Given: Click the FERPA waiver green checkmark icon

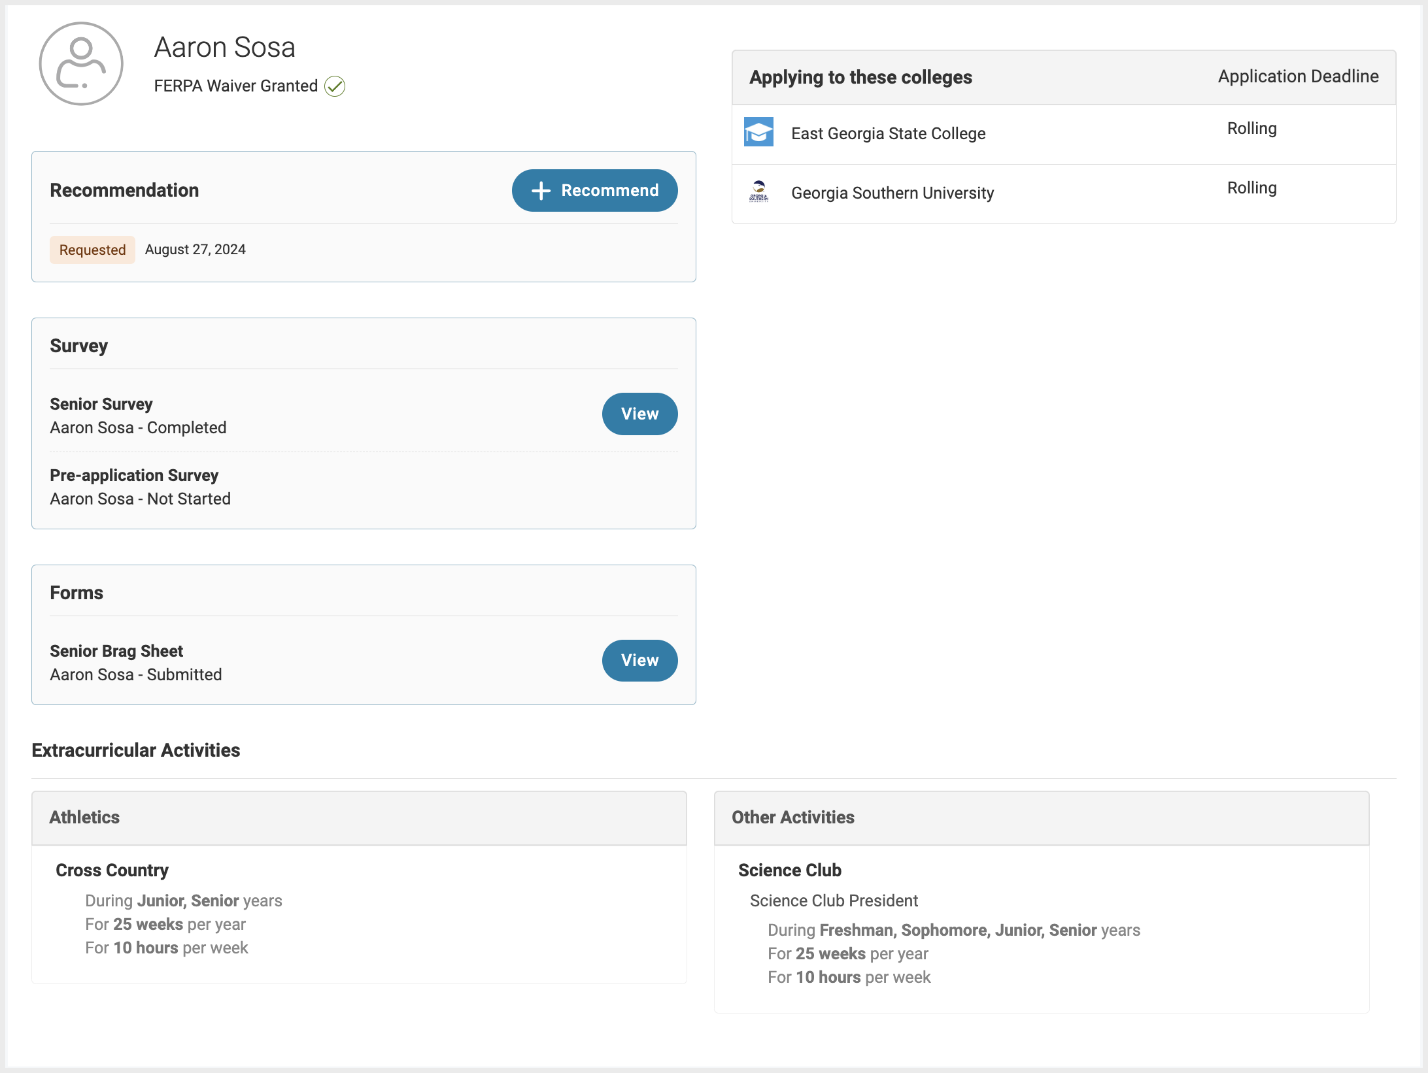Looking at the screenshot, I should tap(335, 86).
